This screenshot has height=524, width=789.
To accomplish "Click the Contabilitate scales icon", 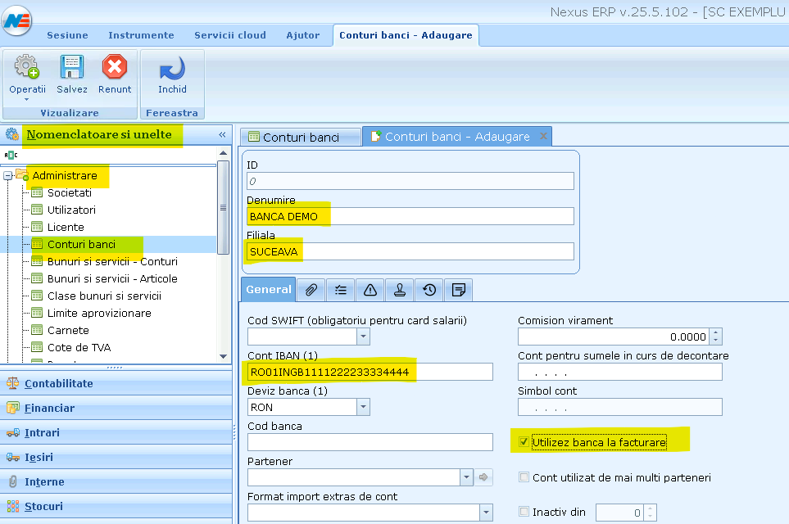I will click(x=12, y=383).
